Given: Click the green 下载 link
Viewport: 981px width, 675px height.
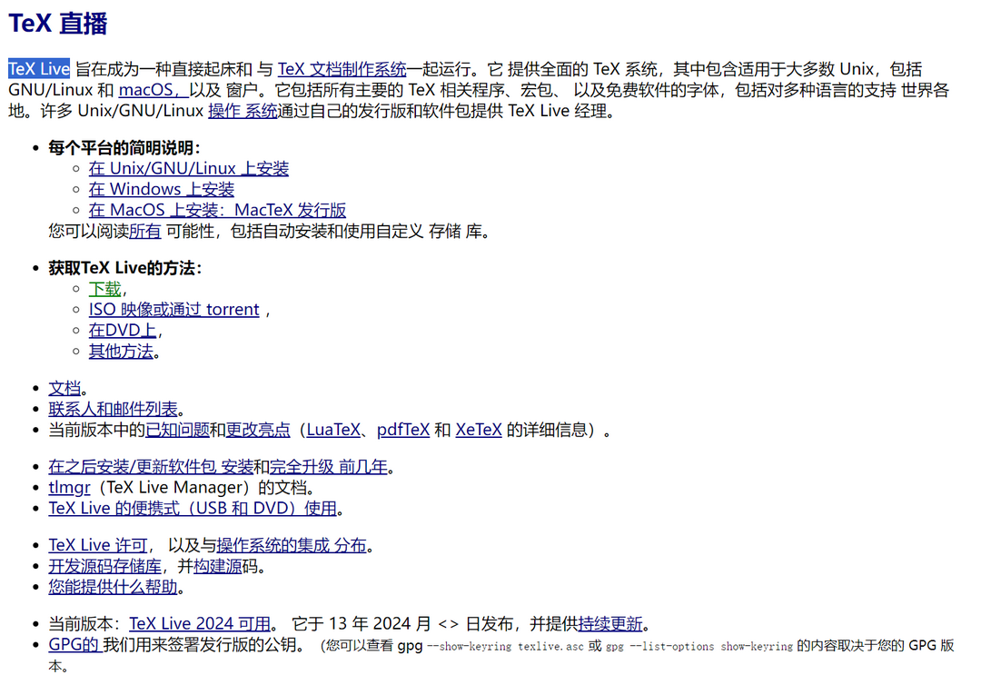Looking at the screenshot, I should coord(104,289).
